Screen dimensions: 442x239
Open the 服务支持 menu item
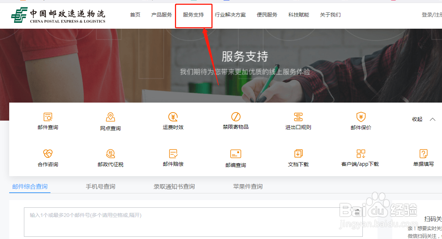pos(193,15)
